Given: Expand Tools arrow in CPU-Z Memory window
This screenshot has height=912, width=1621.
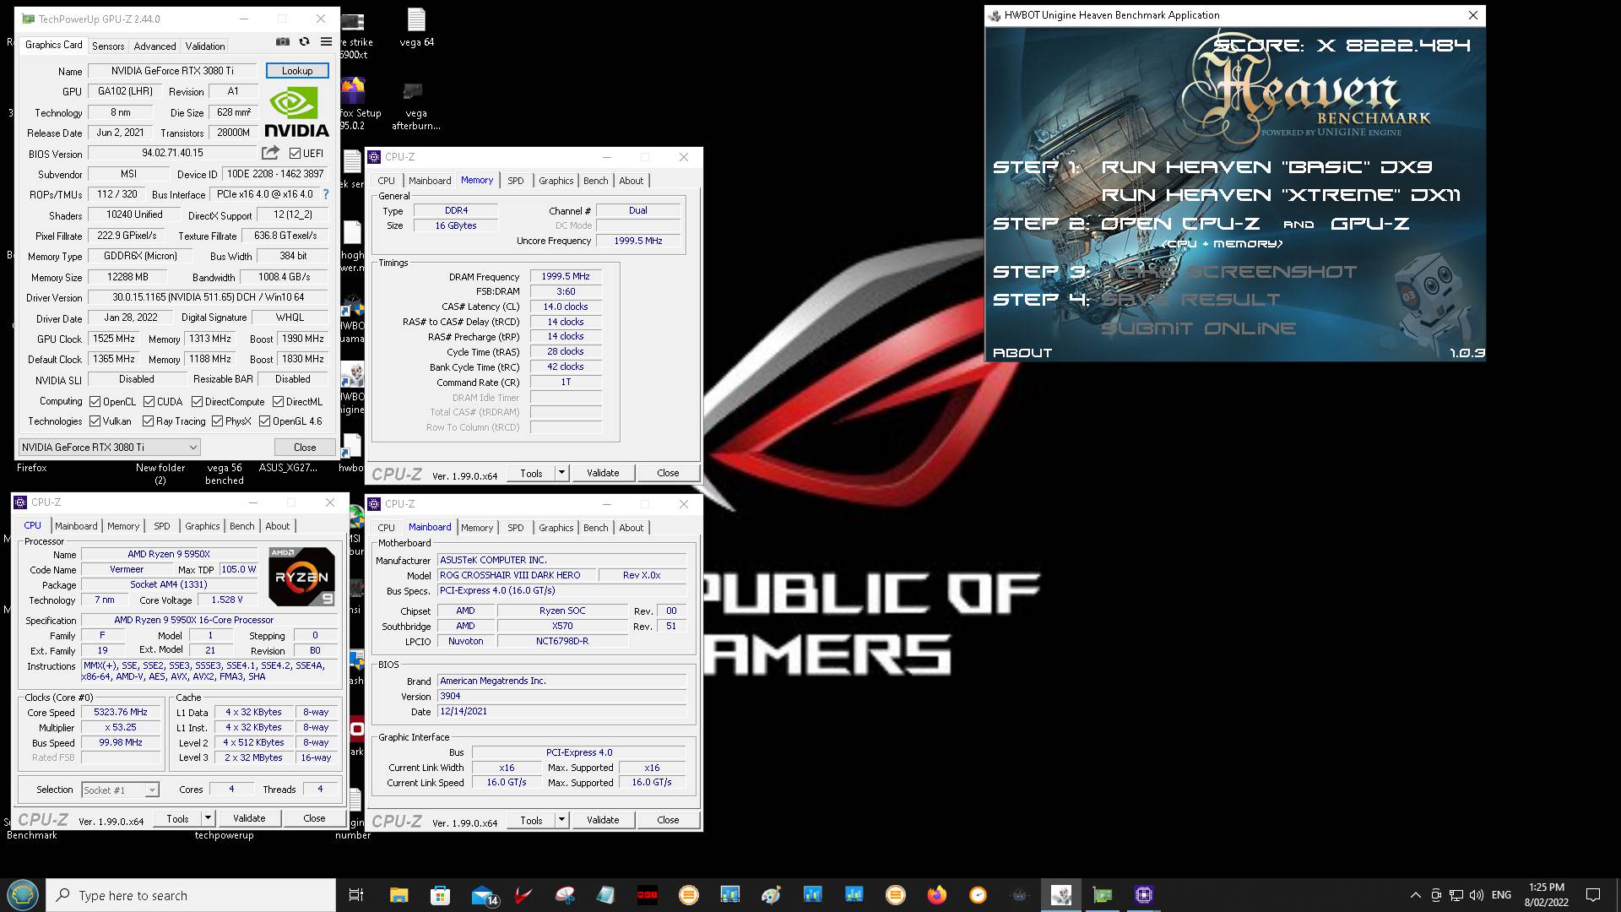Looking at the screenshot, I should click(x=561, y=473).
